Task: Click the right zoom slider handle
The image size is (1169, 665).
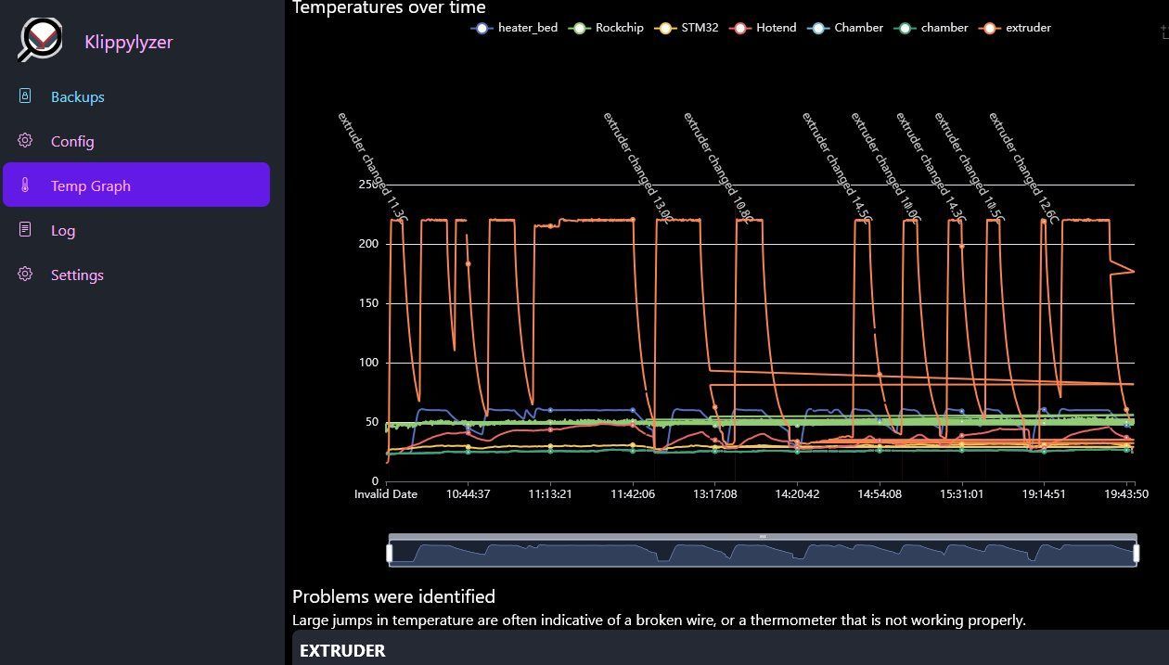Action: [1137, 554]
